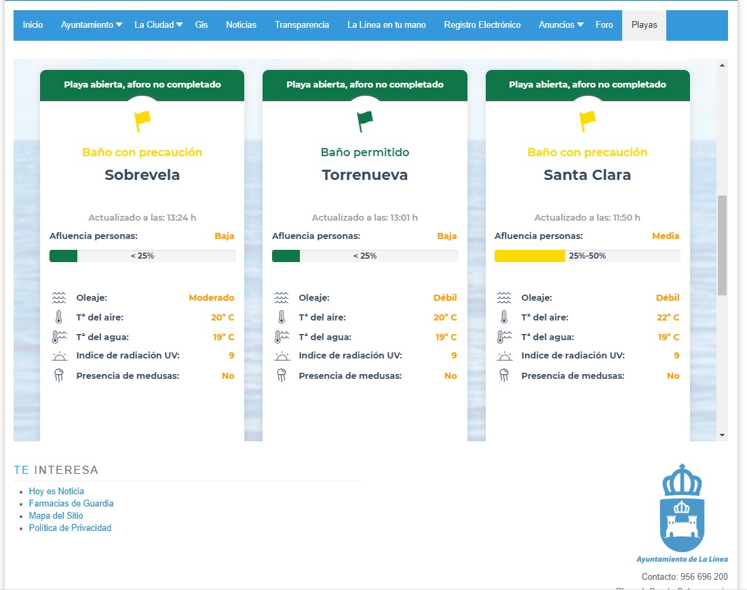
Task: Click the yellow flag icon for Santa Clara
Action: coord(588,122)
